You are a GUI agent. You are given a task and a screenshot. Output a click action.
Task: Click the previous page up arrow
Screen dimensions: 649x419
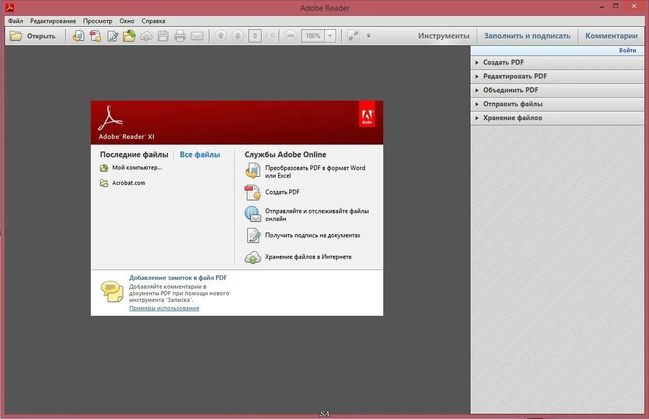(x=221, y=36)
